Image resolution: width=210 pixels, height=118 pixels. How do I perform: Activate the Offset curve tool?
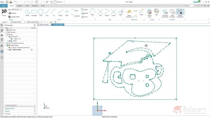coord(84,10)
